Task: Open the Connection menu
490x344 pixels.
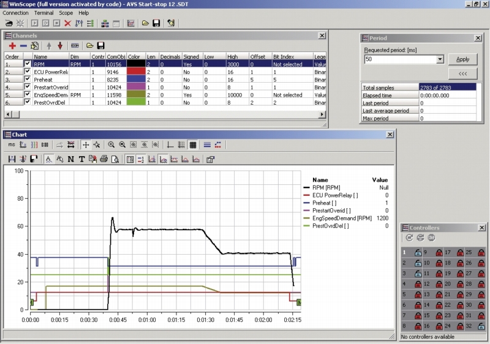Action: [15, 12]
